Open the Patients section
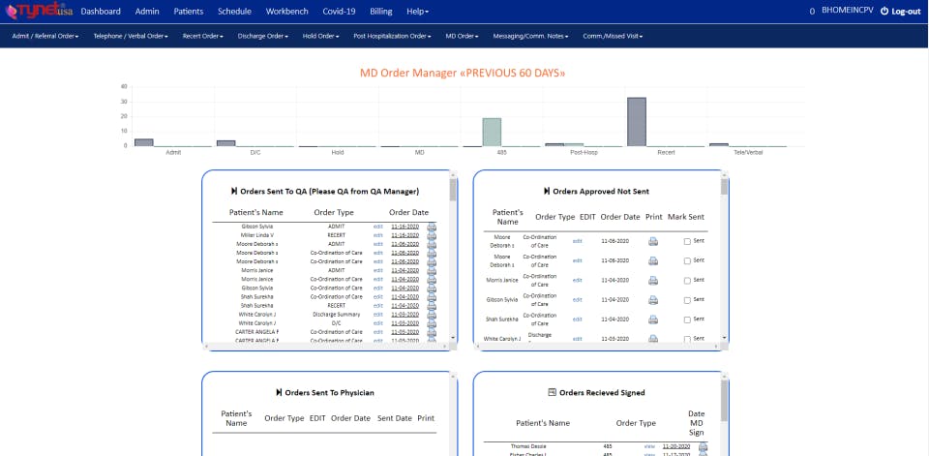This screenshot has width=929, height=456. (x=189, y=12)
